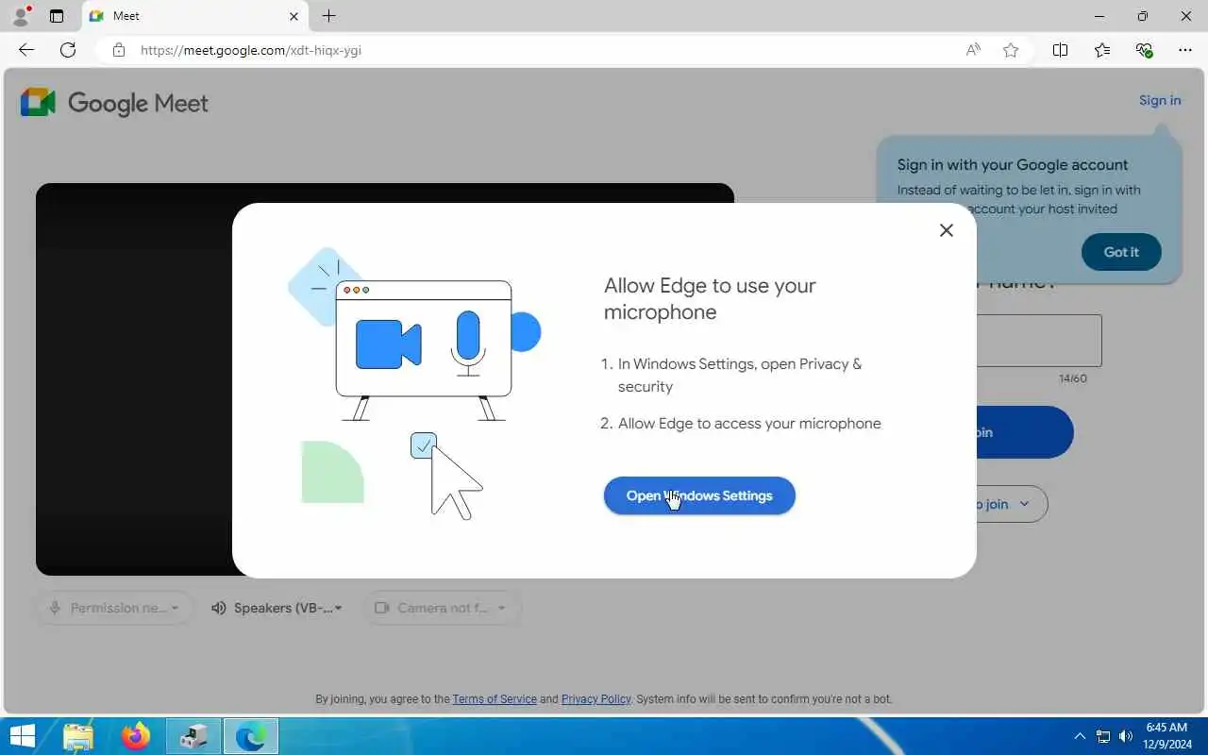Open the Camera not found dropdown
Viewport: 1208px width, 755px height.
click(x=441, y=608)
